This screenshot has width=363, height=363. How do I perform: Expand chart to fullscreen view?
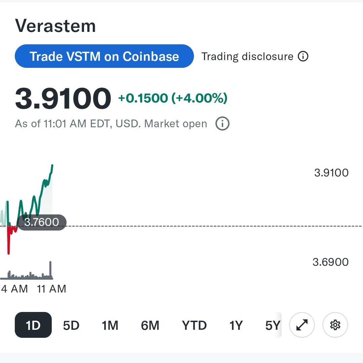coord(302,325)
